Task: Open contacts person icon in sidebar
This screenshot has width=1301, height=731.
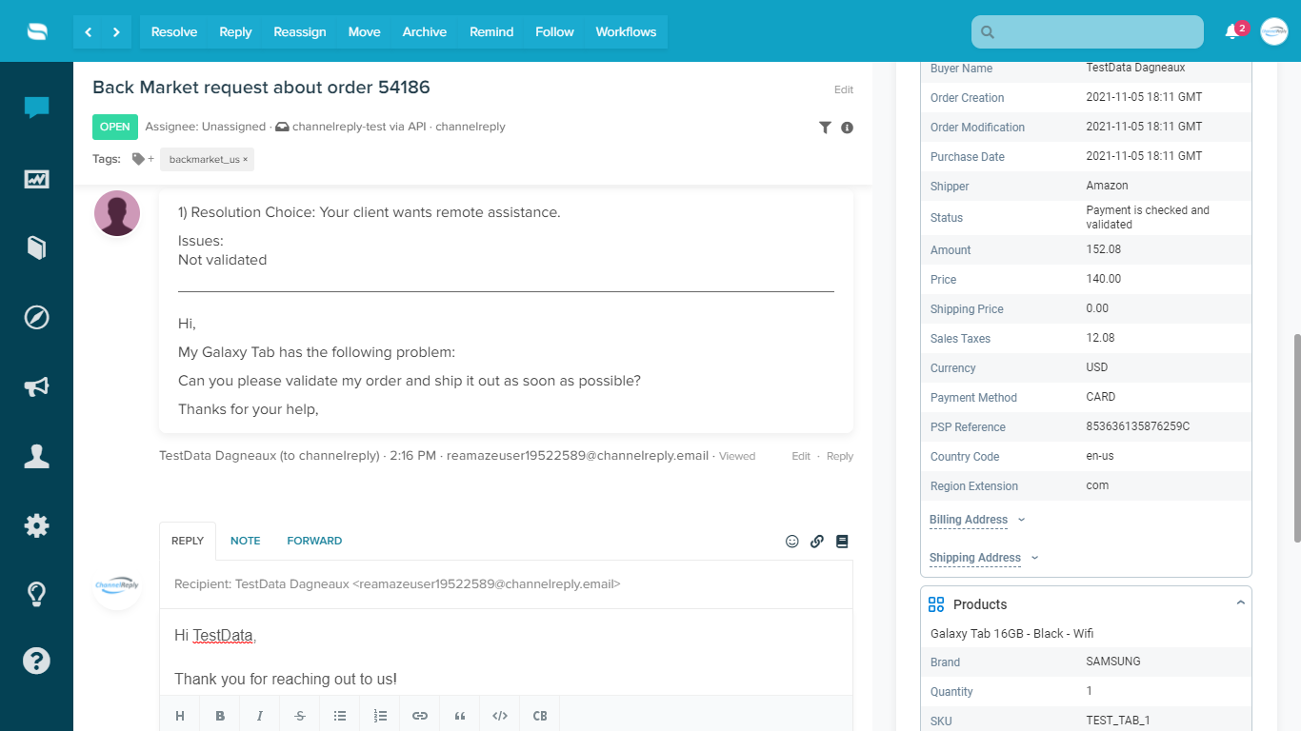Action: click(36, 456)
